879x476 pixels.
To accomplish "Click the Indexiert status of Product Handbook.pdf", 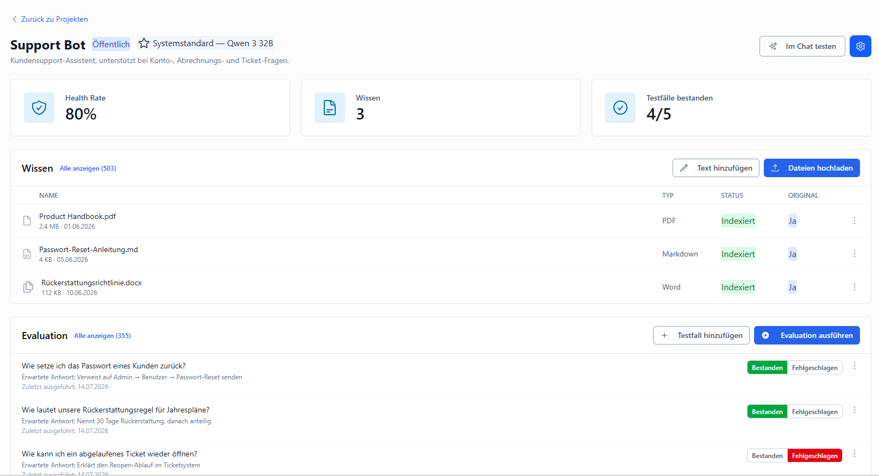I will [x=738, y=221].
